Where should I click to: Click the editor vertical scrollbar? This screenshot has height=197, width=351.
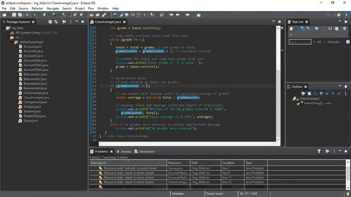pos(278,84)
